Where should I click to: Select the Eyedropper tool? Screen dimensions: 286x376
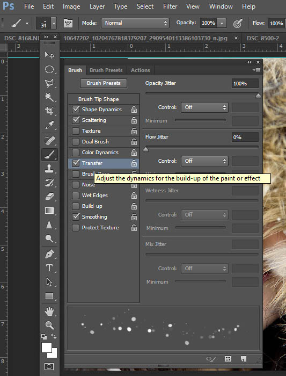pyautogui.click(x=49, y=125)
